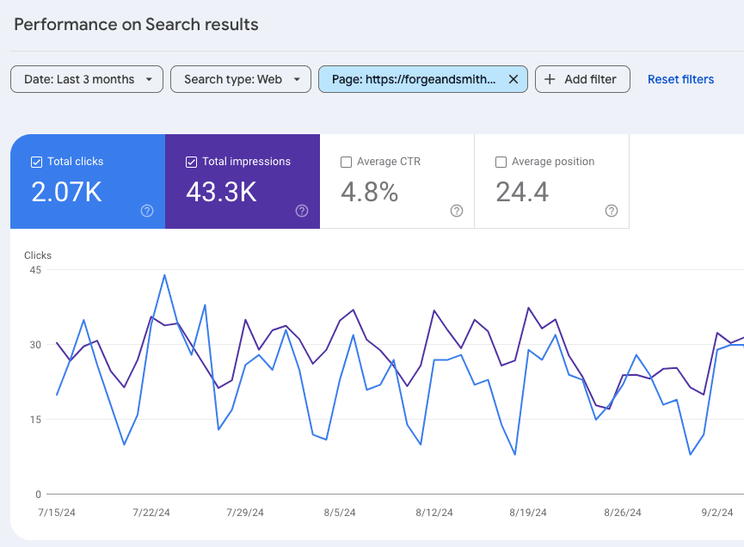Click help icon on Average position card
Screen dimensions: 744x547
point(612,211)
